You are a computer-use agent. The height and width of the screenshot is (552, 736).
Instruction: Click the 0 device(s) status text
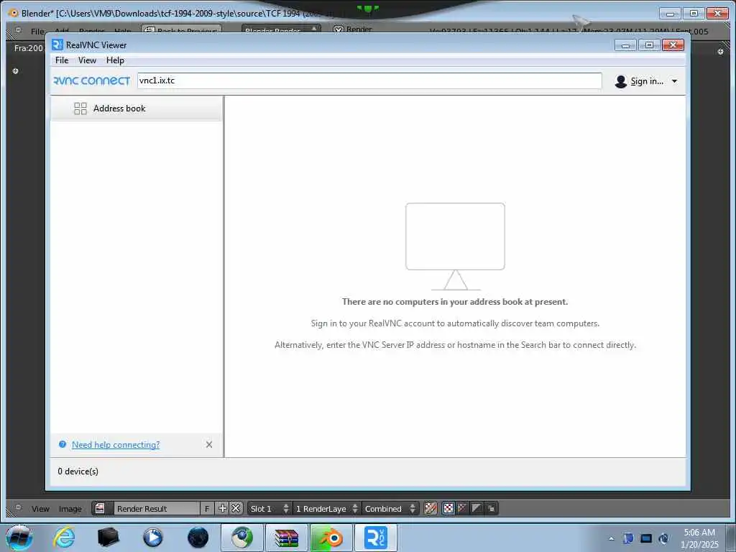pyautogui.click(x=78, y=471)
